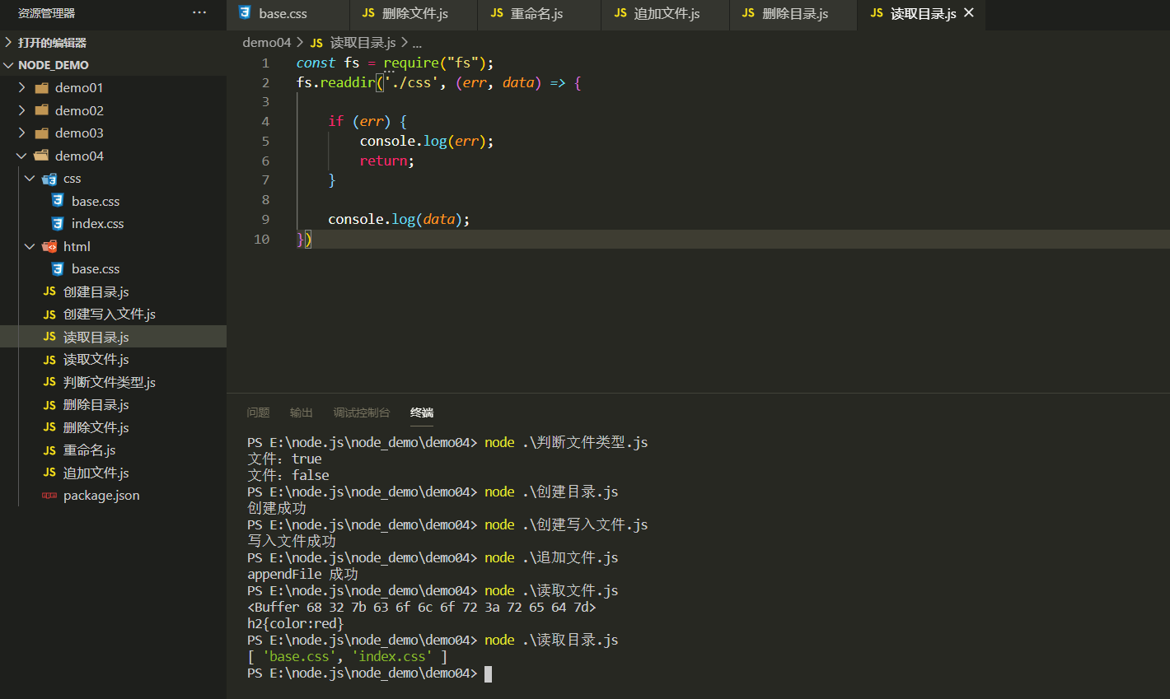This screenshot has width=1170, height=699.
Task: Open 删除目录.js from the explorer
Action: [96, 405]
